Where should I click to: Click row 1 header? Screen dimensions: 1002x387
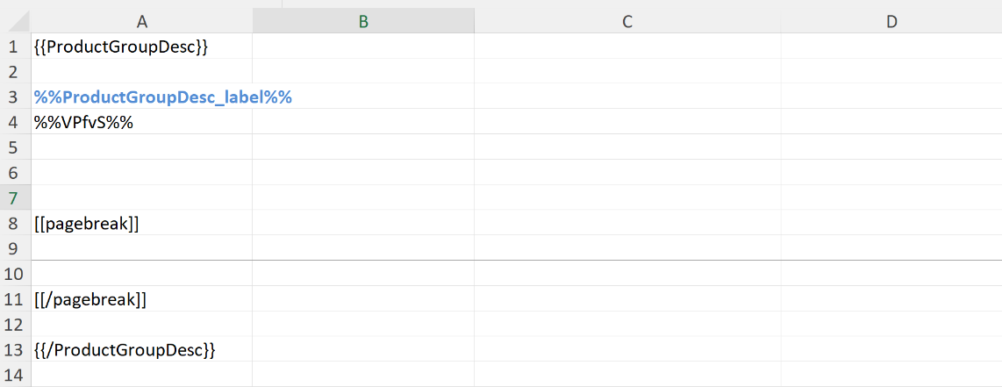pyautogui.click(x=13, y=47)
